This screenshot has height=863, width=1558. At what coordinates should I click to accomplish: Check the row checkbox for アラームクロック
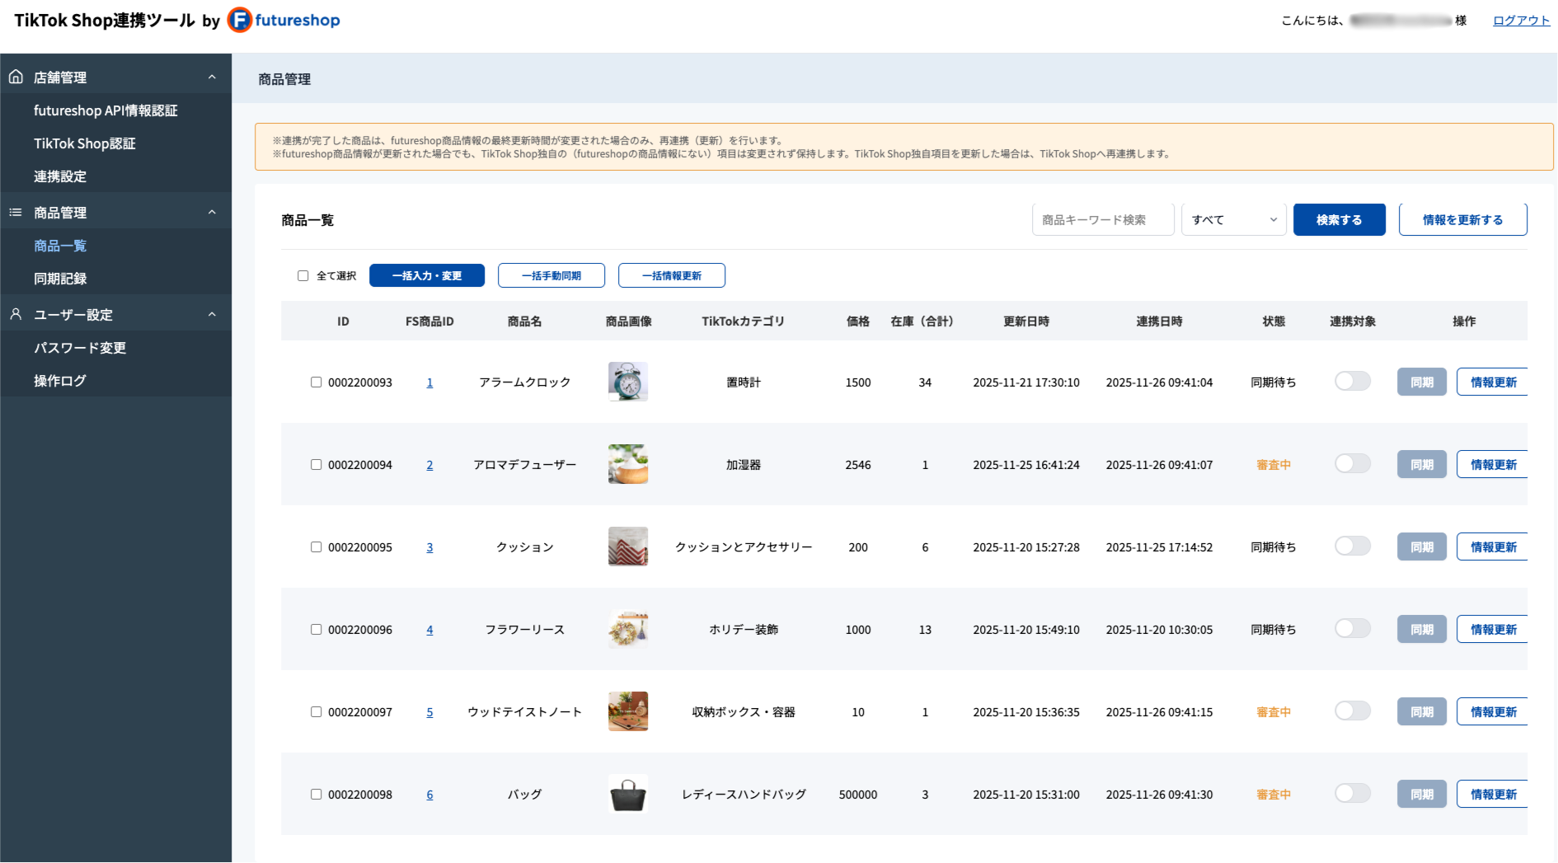(316, 382)
